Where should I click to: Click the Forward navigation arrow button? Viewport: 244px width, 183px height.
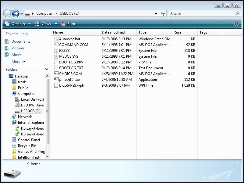click(x=16, y=13)
